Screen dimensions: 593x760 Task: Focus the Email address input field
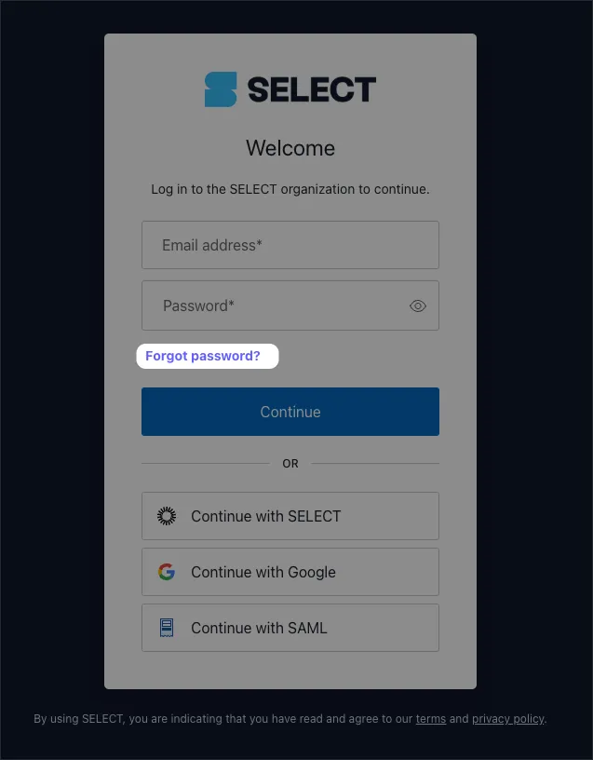(290, 245)
